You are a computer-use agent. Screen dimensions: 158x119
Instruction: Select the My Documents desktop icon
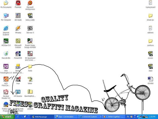point(6,4)
